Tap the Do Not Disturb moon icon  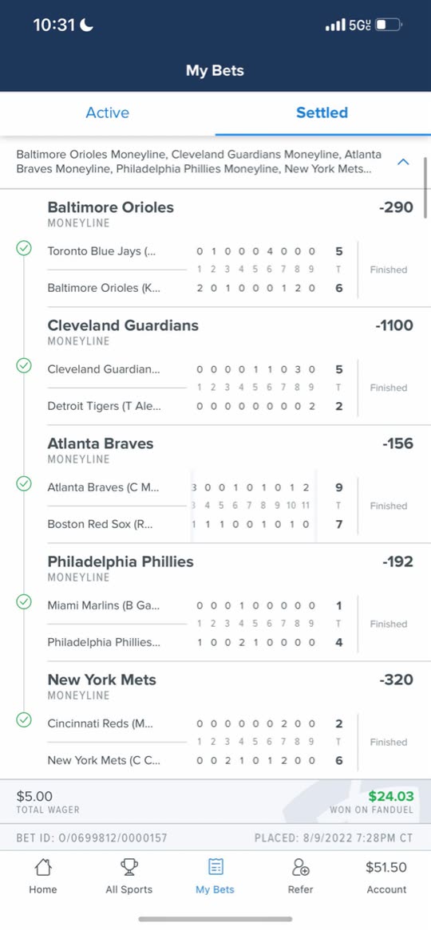pos(87,25)
